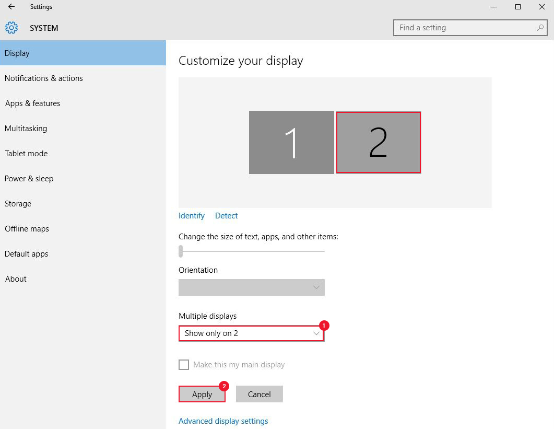The image size is (554, 429).
Task: Click the Cancel button
Action: pyautogui.click(x=260, y=394)
